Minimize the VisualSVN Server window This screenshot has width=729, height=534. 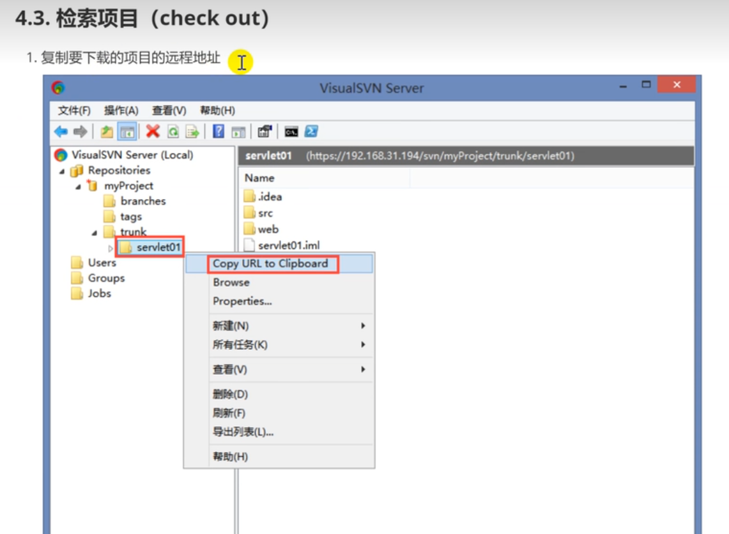click(x=623, y=86)
